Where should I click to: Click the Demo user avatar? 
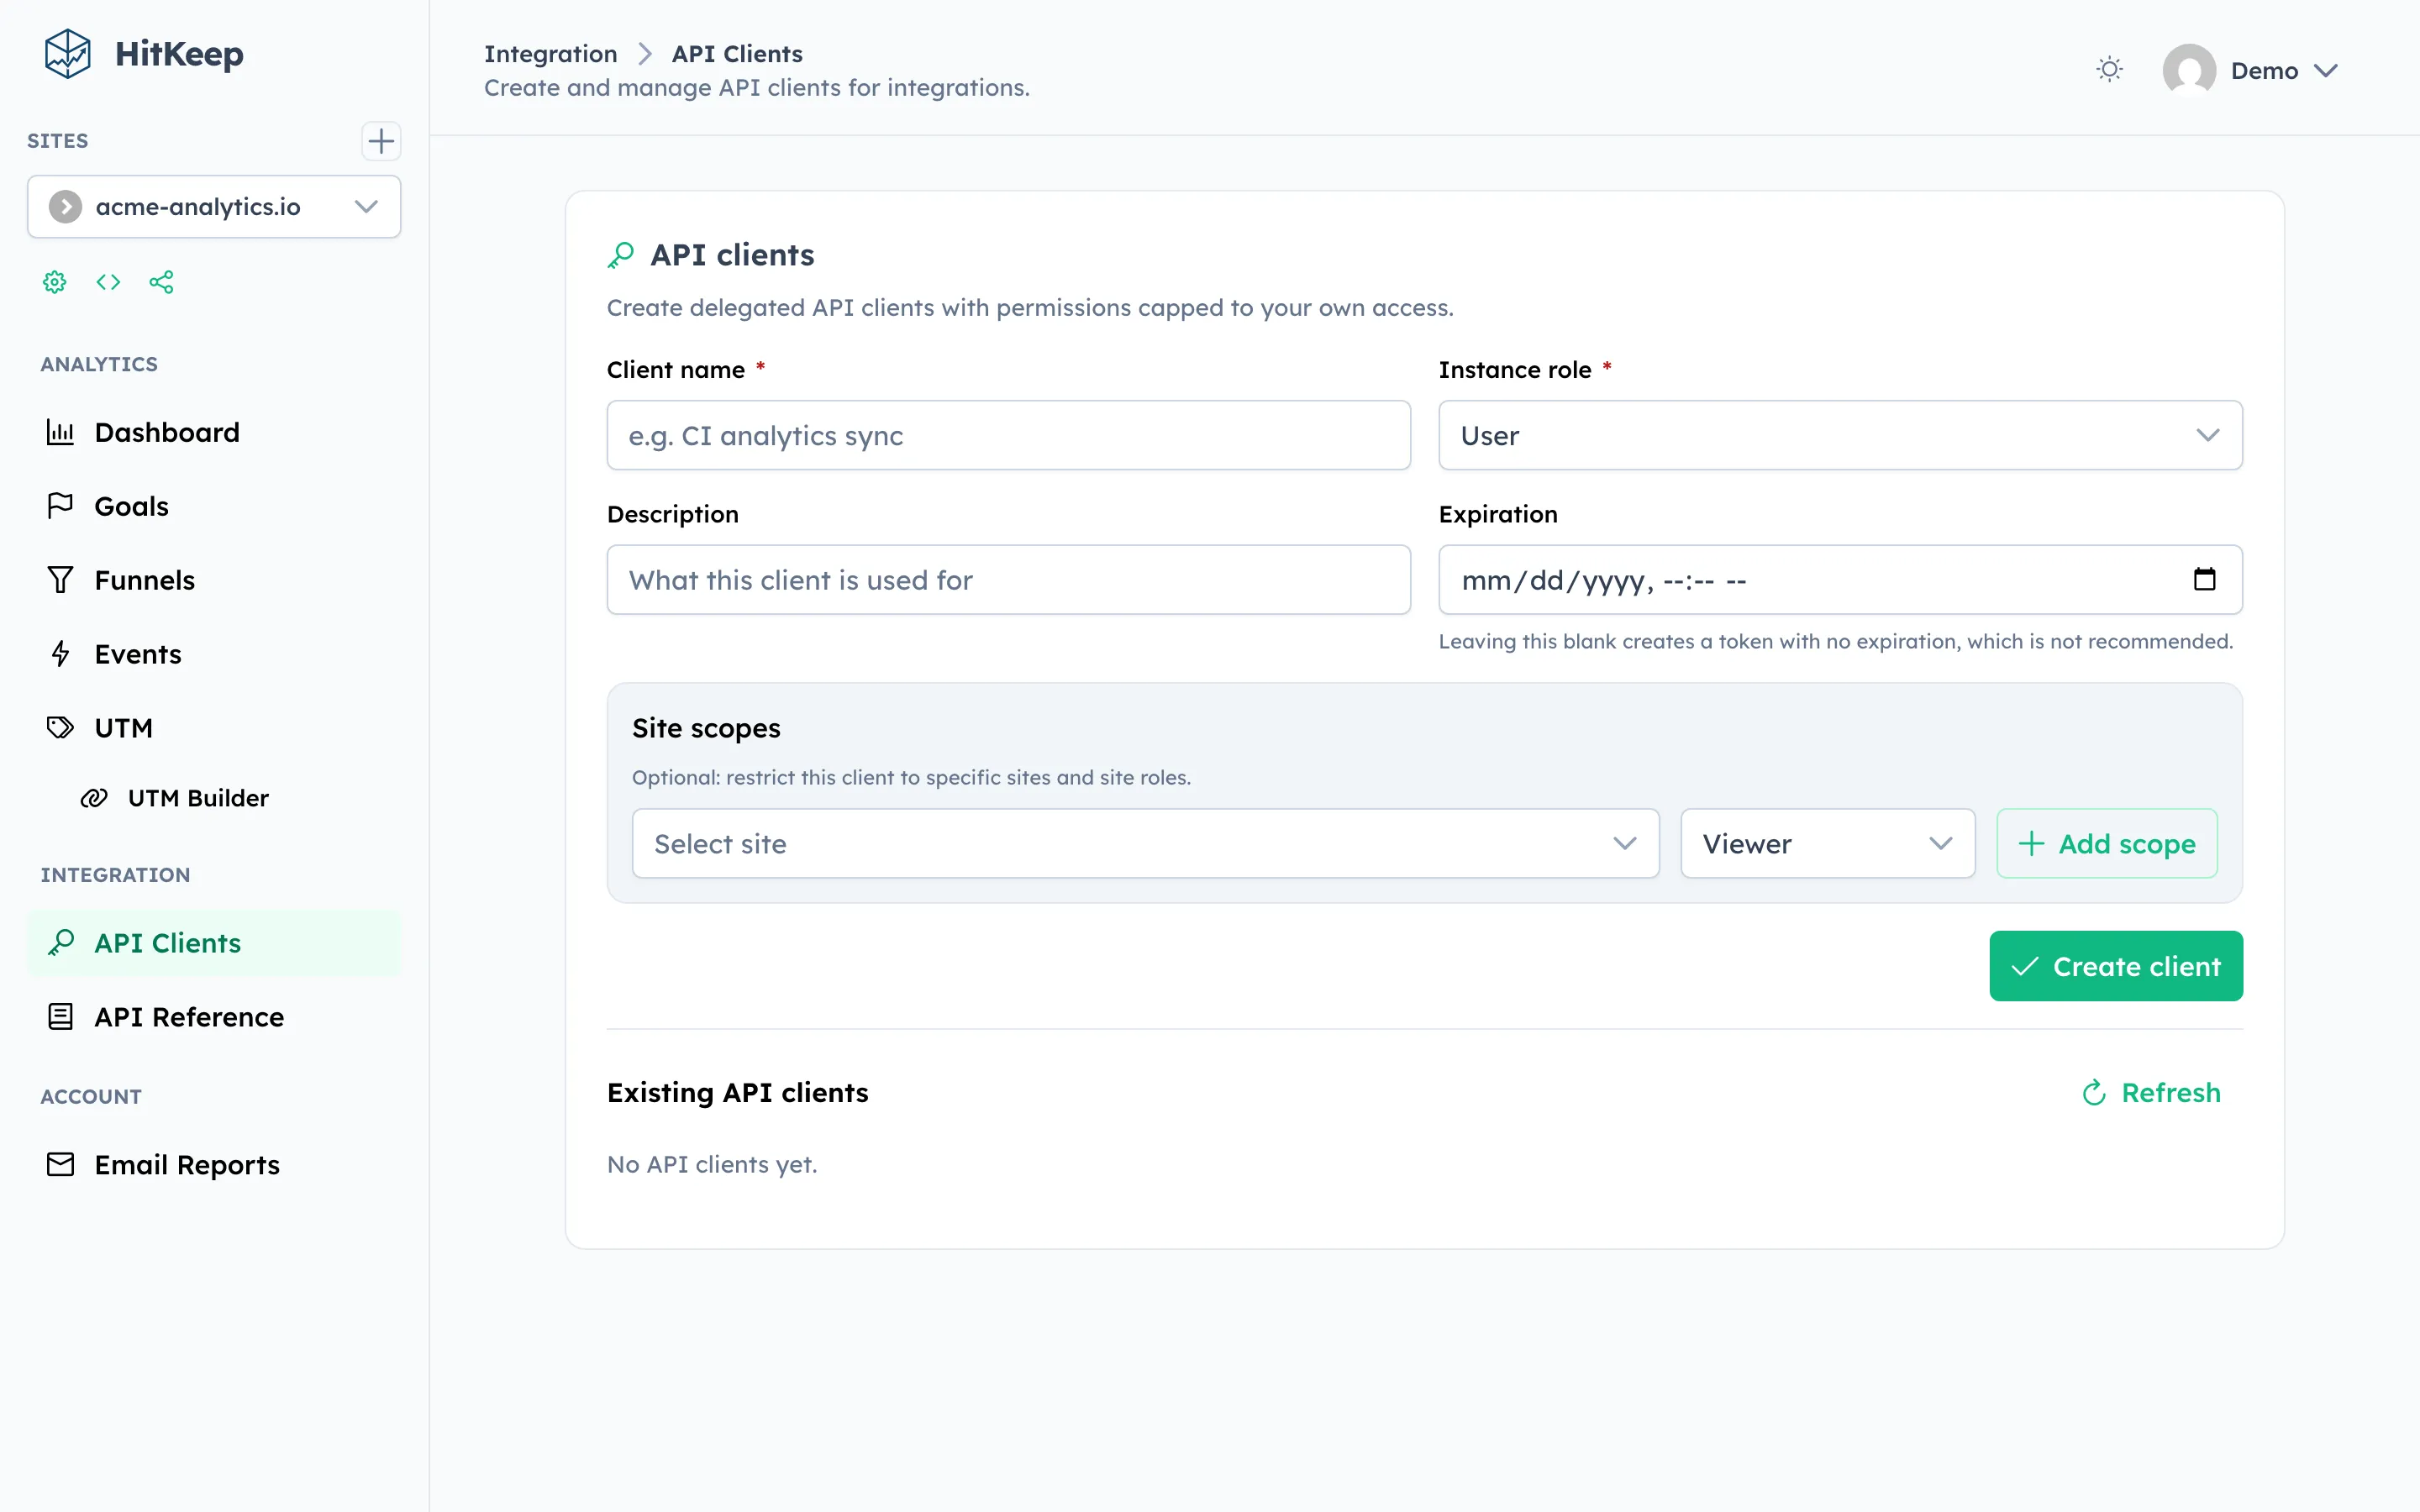(x=2191, y=69)
